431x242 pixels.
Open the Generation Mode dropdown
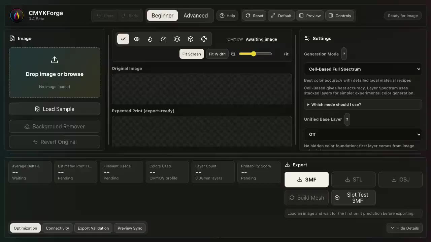tap(363, 69)
